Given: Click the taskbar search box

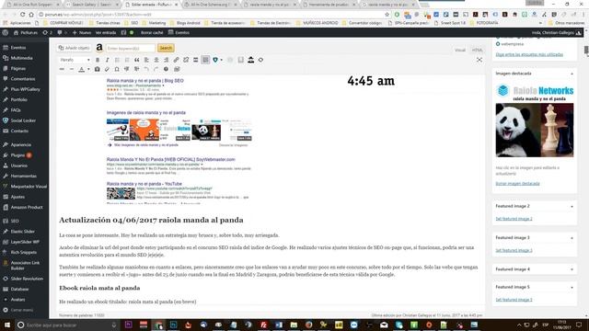Looking at the screenshot, I should click(67, 325).
